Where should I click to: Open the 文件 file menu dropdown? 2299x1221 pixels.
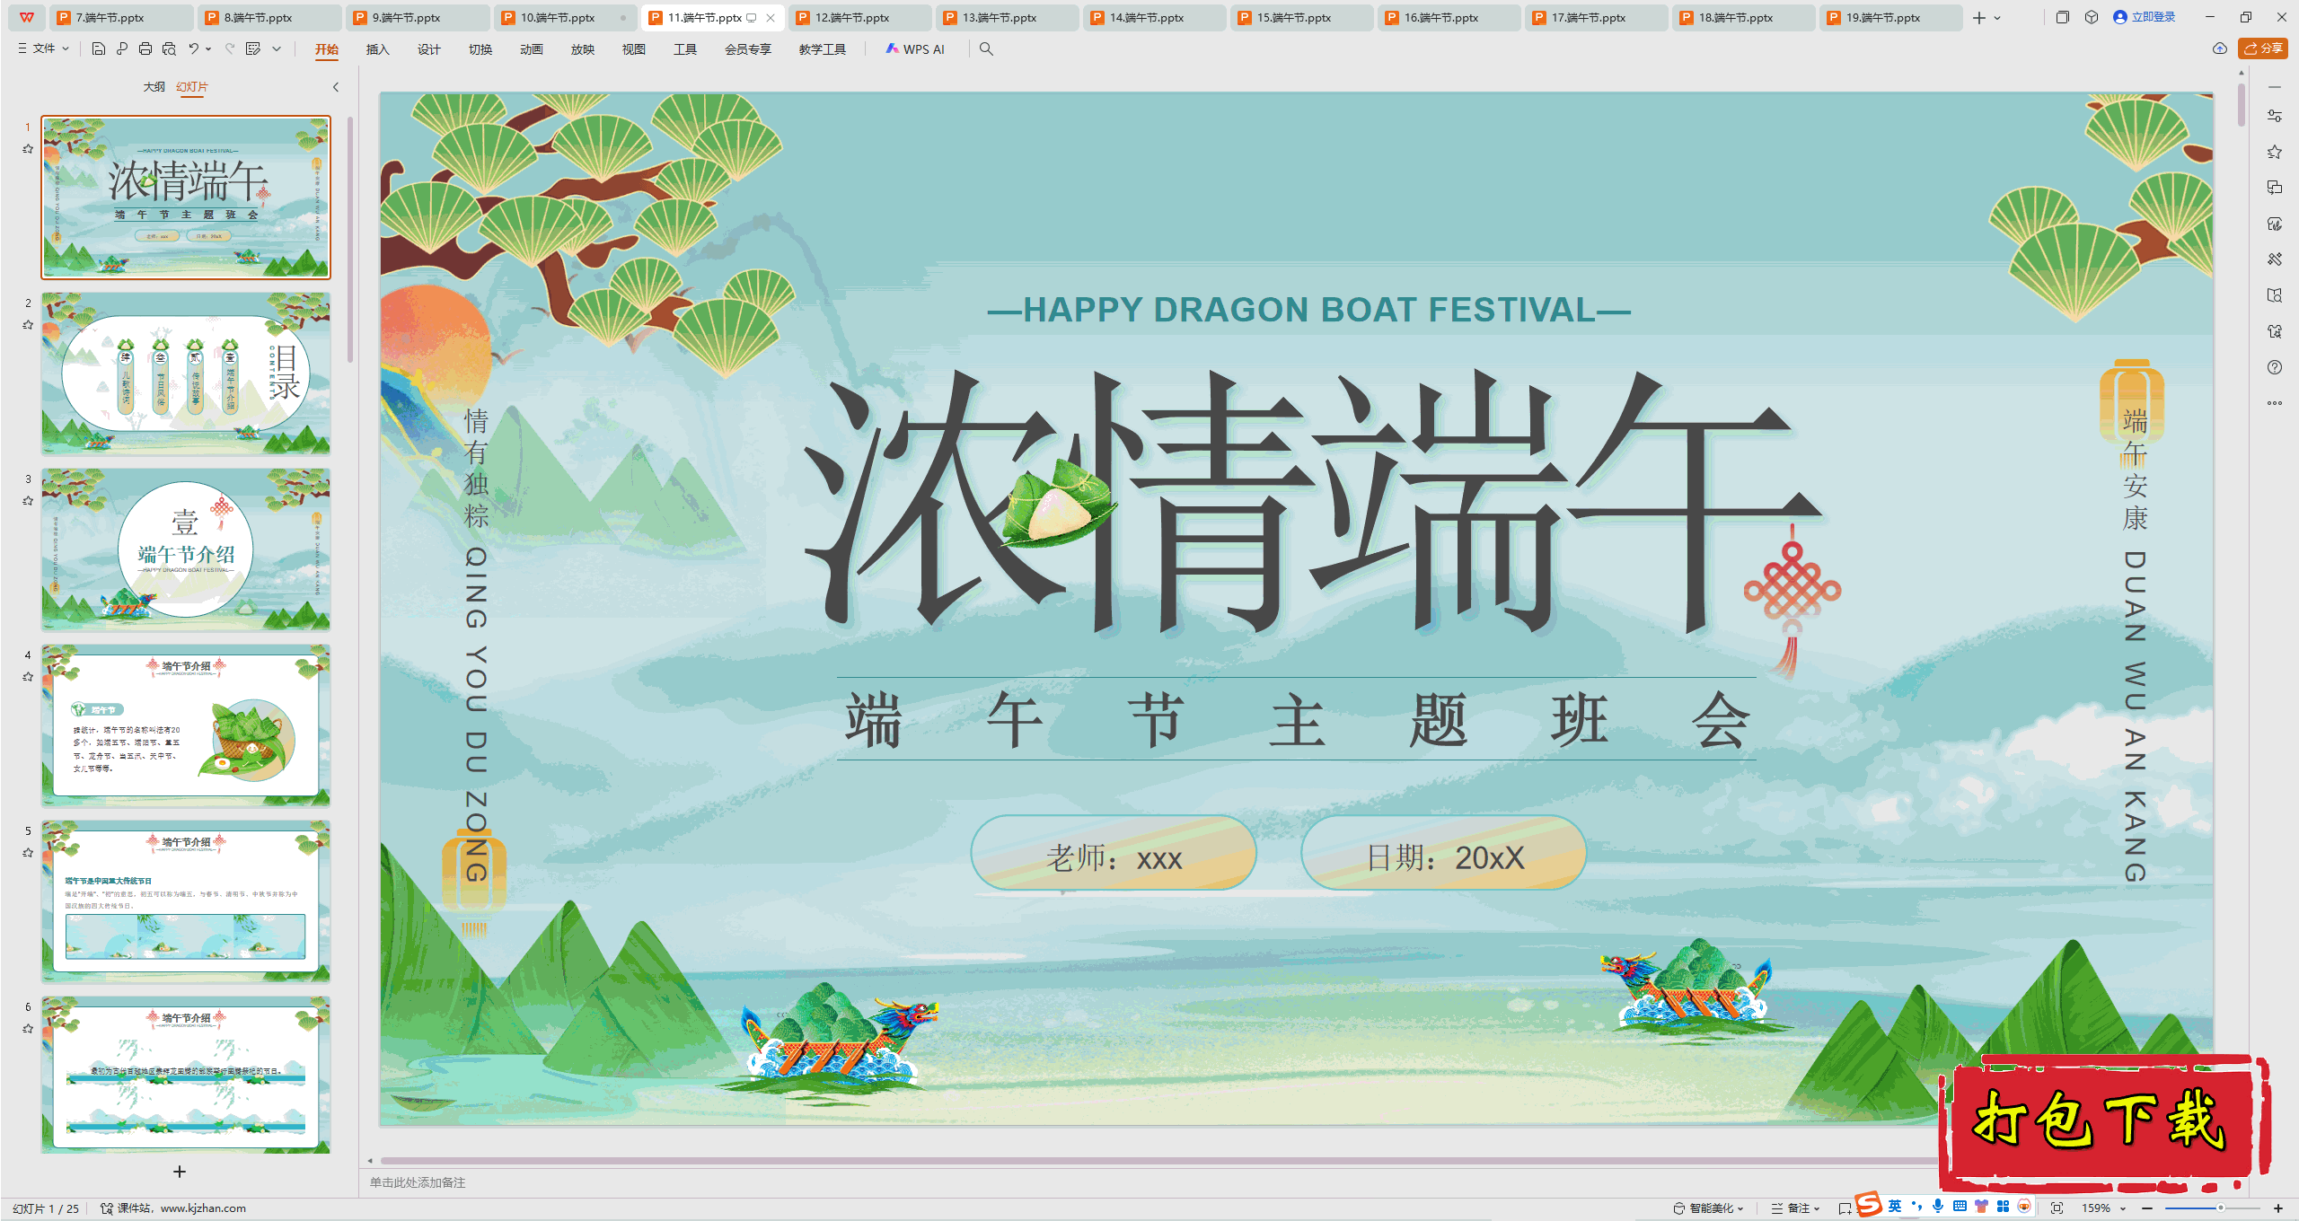(44, 49)
